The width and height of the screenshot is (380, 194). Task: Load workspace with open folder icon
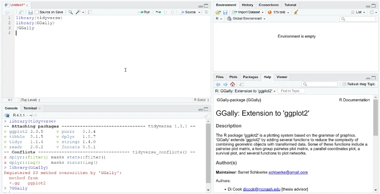[x=218, y=12]
